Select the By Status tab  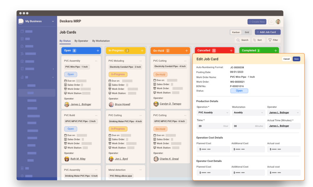click(x=65, y=41)
